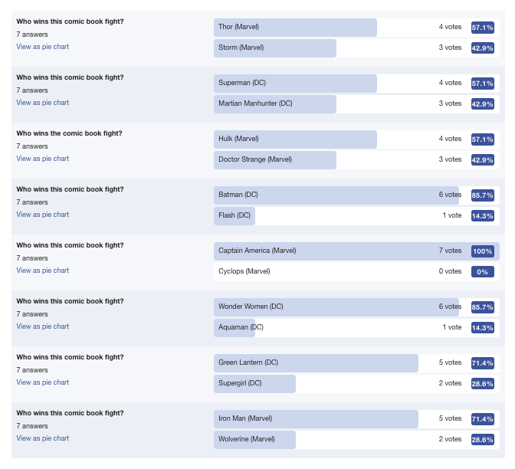The image size is (515, 469).
Task: Select the Thor (Marvel) result bar
Action: click(356, 28)
